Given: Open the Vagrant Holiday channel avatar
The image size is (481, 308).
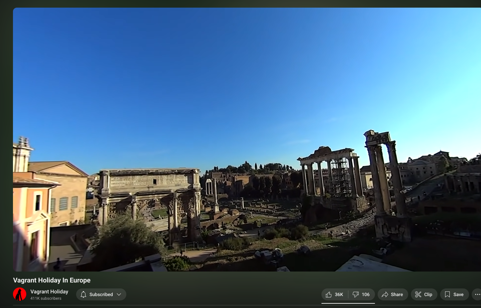Looking at the screenshot, I should (20, 294).
